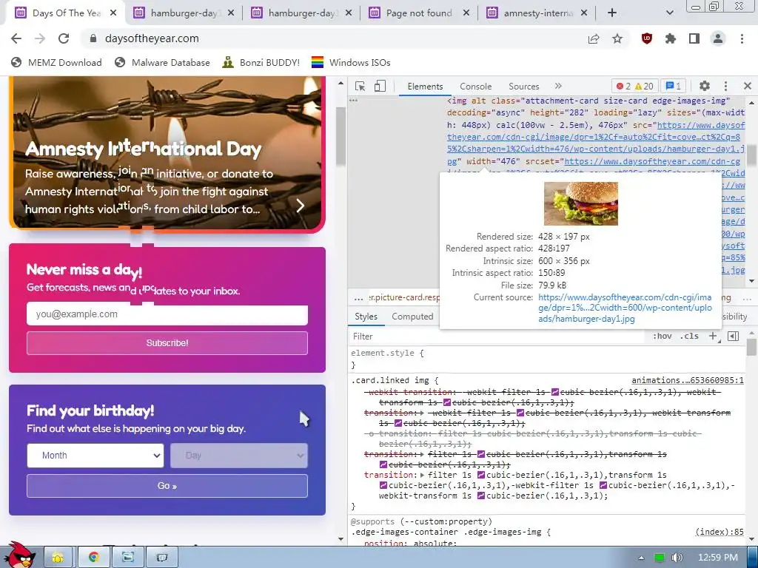Open the animations stylesheet source link
The image size is (758, 568).
tap(688, 381)
